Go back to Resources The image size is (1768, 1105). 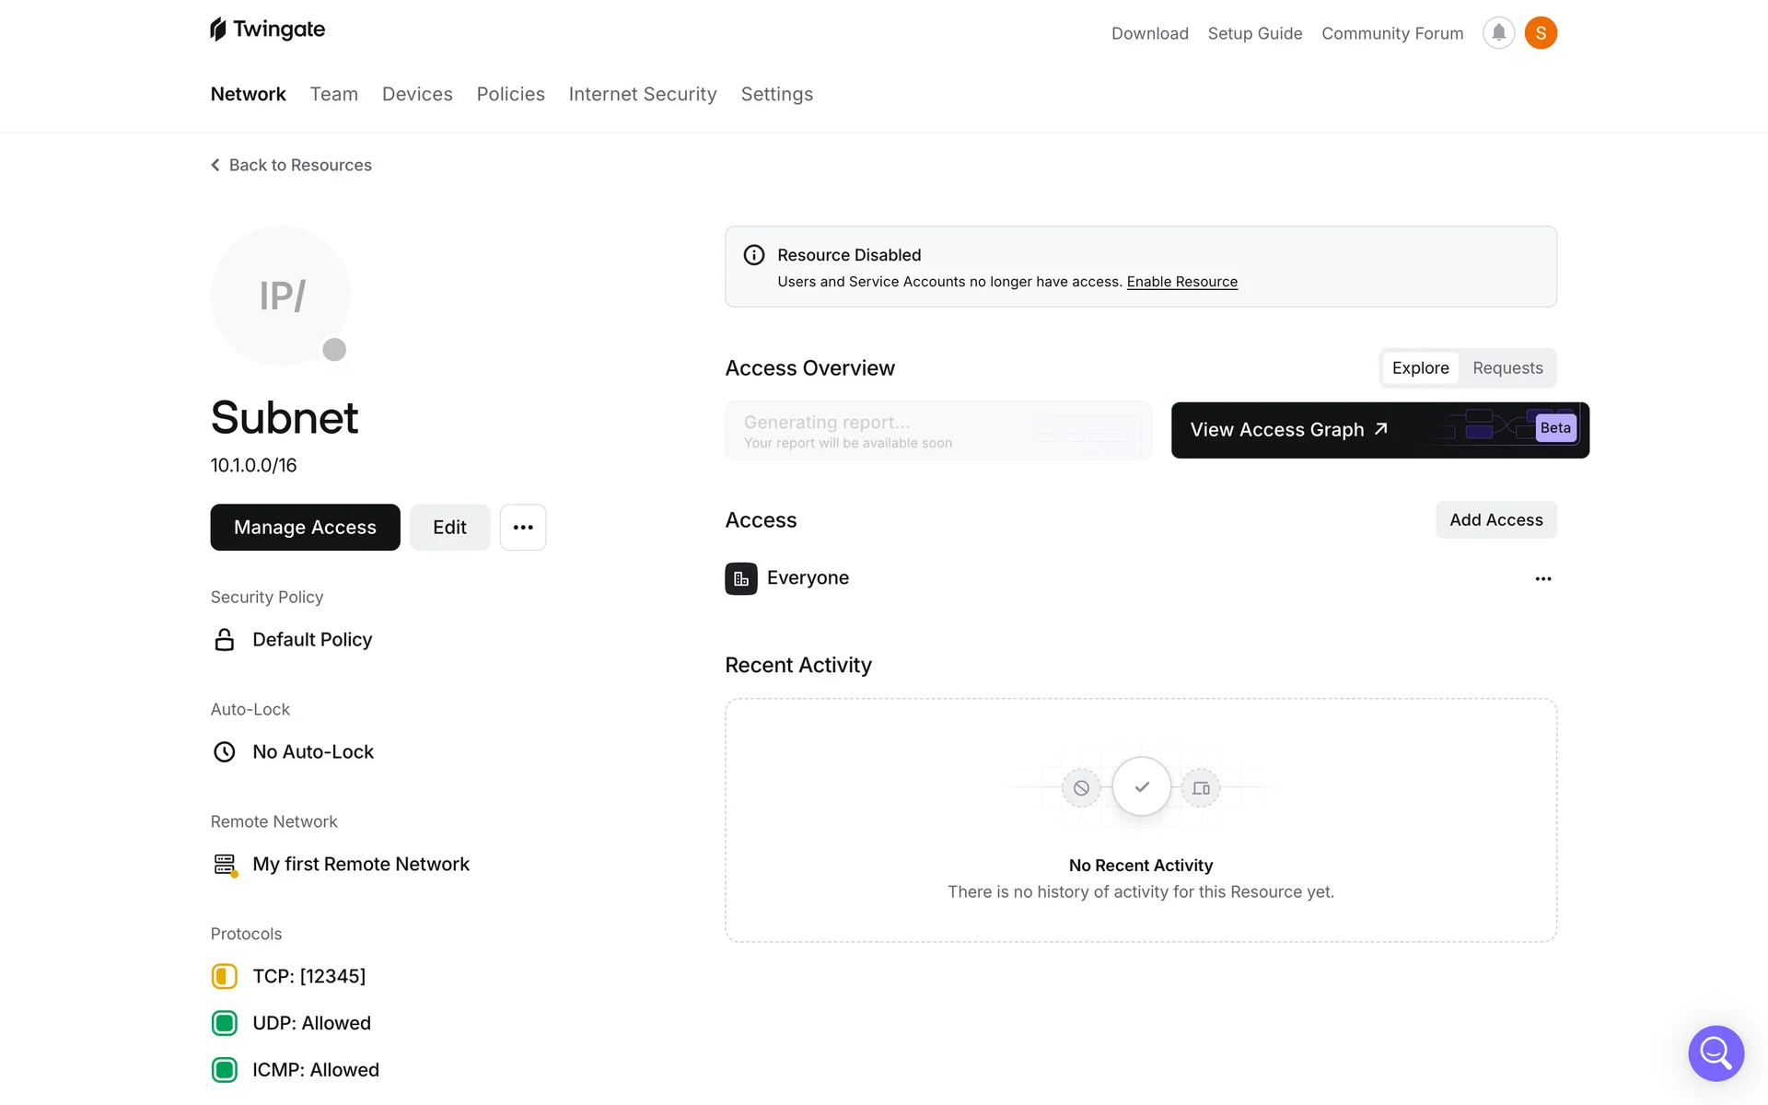(x=291, y=165)
